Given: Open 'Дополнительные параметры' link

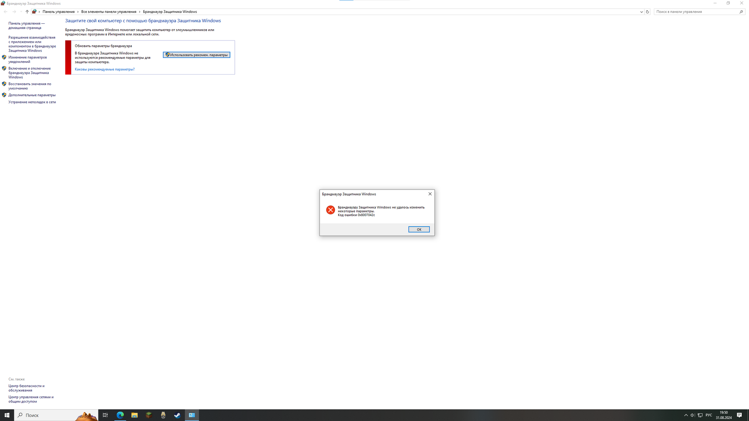Looking at the screenshot, I should click(x=32, y=95).
